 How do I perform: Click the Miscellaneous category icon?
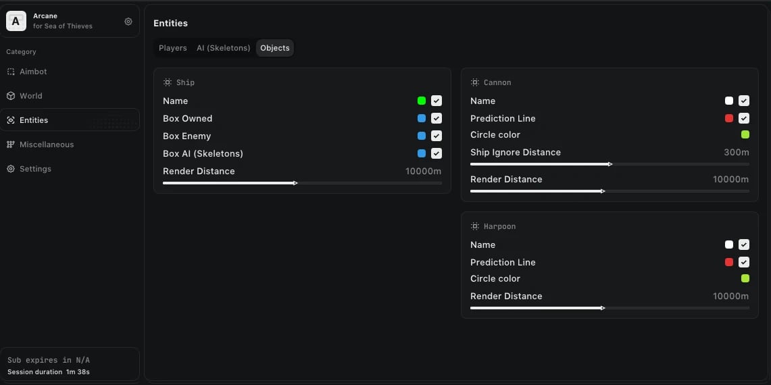click(11, 145)
